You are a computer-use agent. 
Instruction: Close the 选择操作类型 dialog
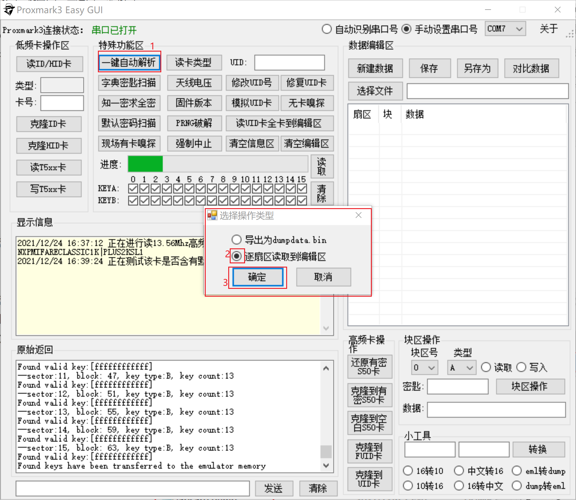pos(358,215)
